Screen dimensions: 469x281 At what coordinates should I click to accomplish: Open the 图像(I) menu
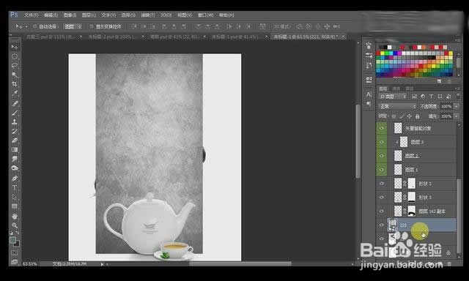70,15
